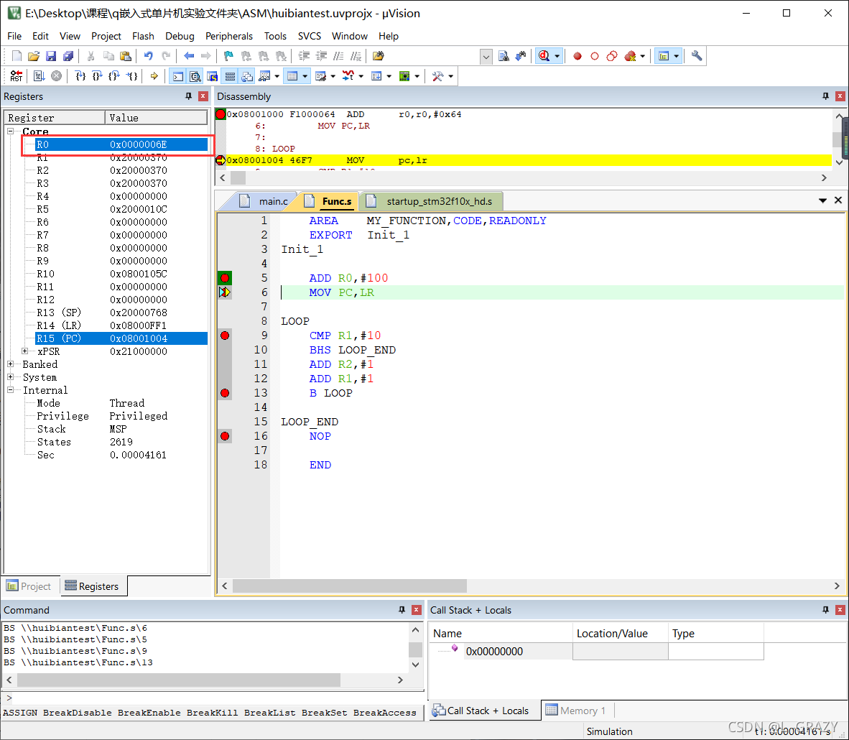849x740 pixels.
Task: Switch to the startup_stm32f10x_hd.s tab
Action: click(432, 201)
